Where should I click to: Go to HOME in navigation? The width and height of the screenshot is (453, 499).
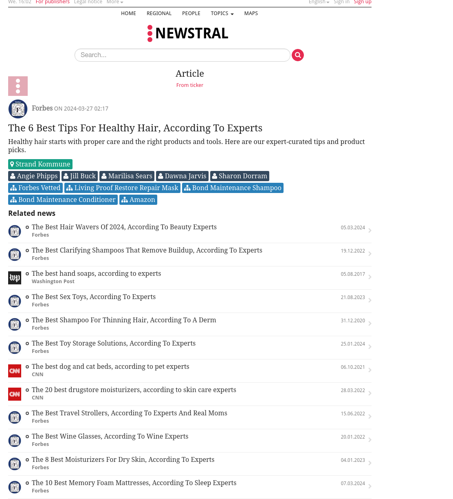[128, 13]
